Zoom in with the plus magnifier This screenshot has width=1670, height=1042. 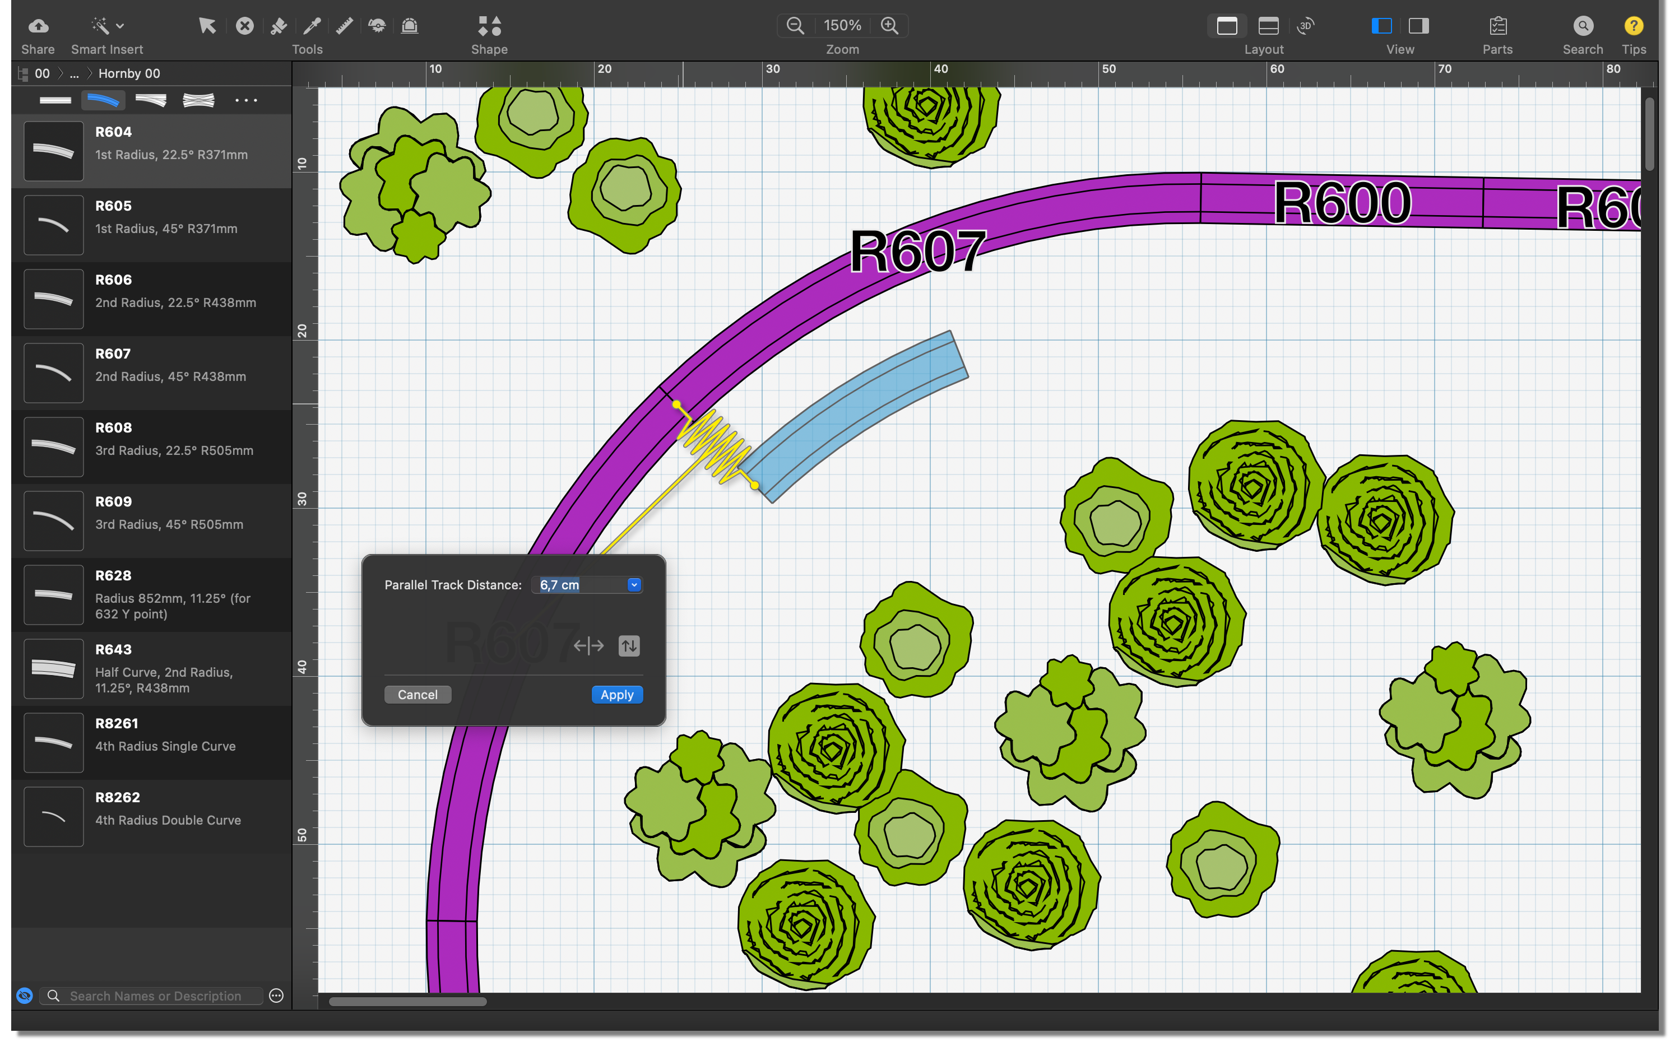[890, 26]
